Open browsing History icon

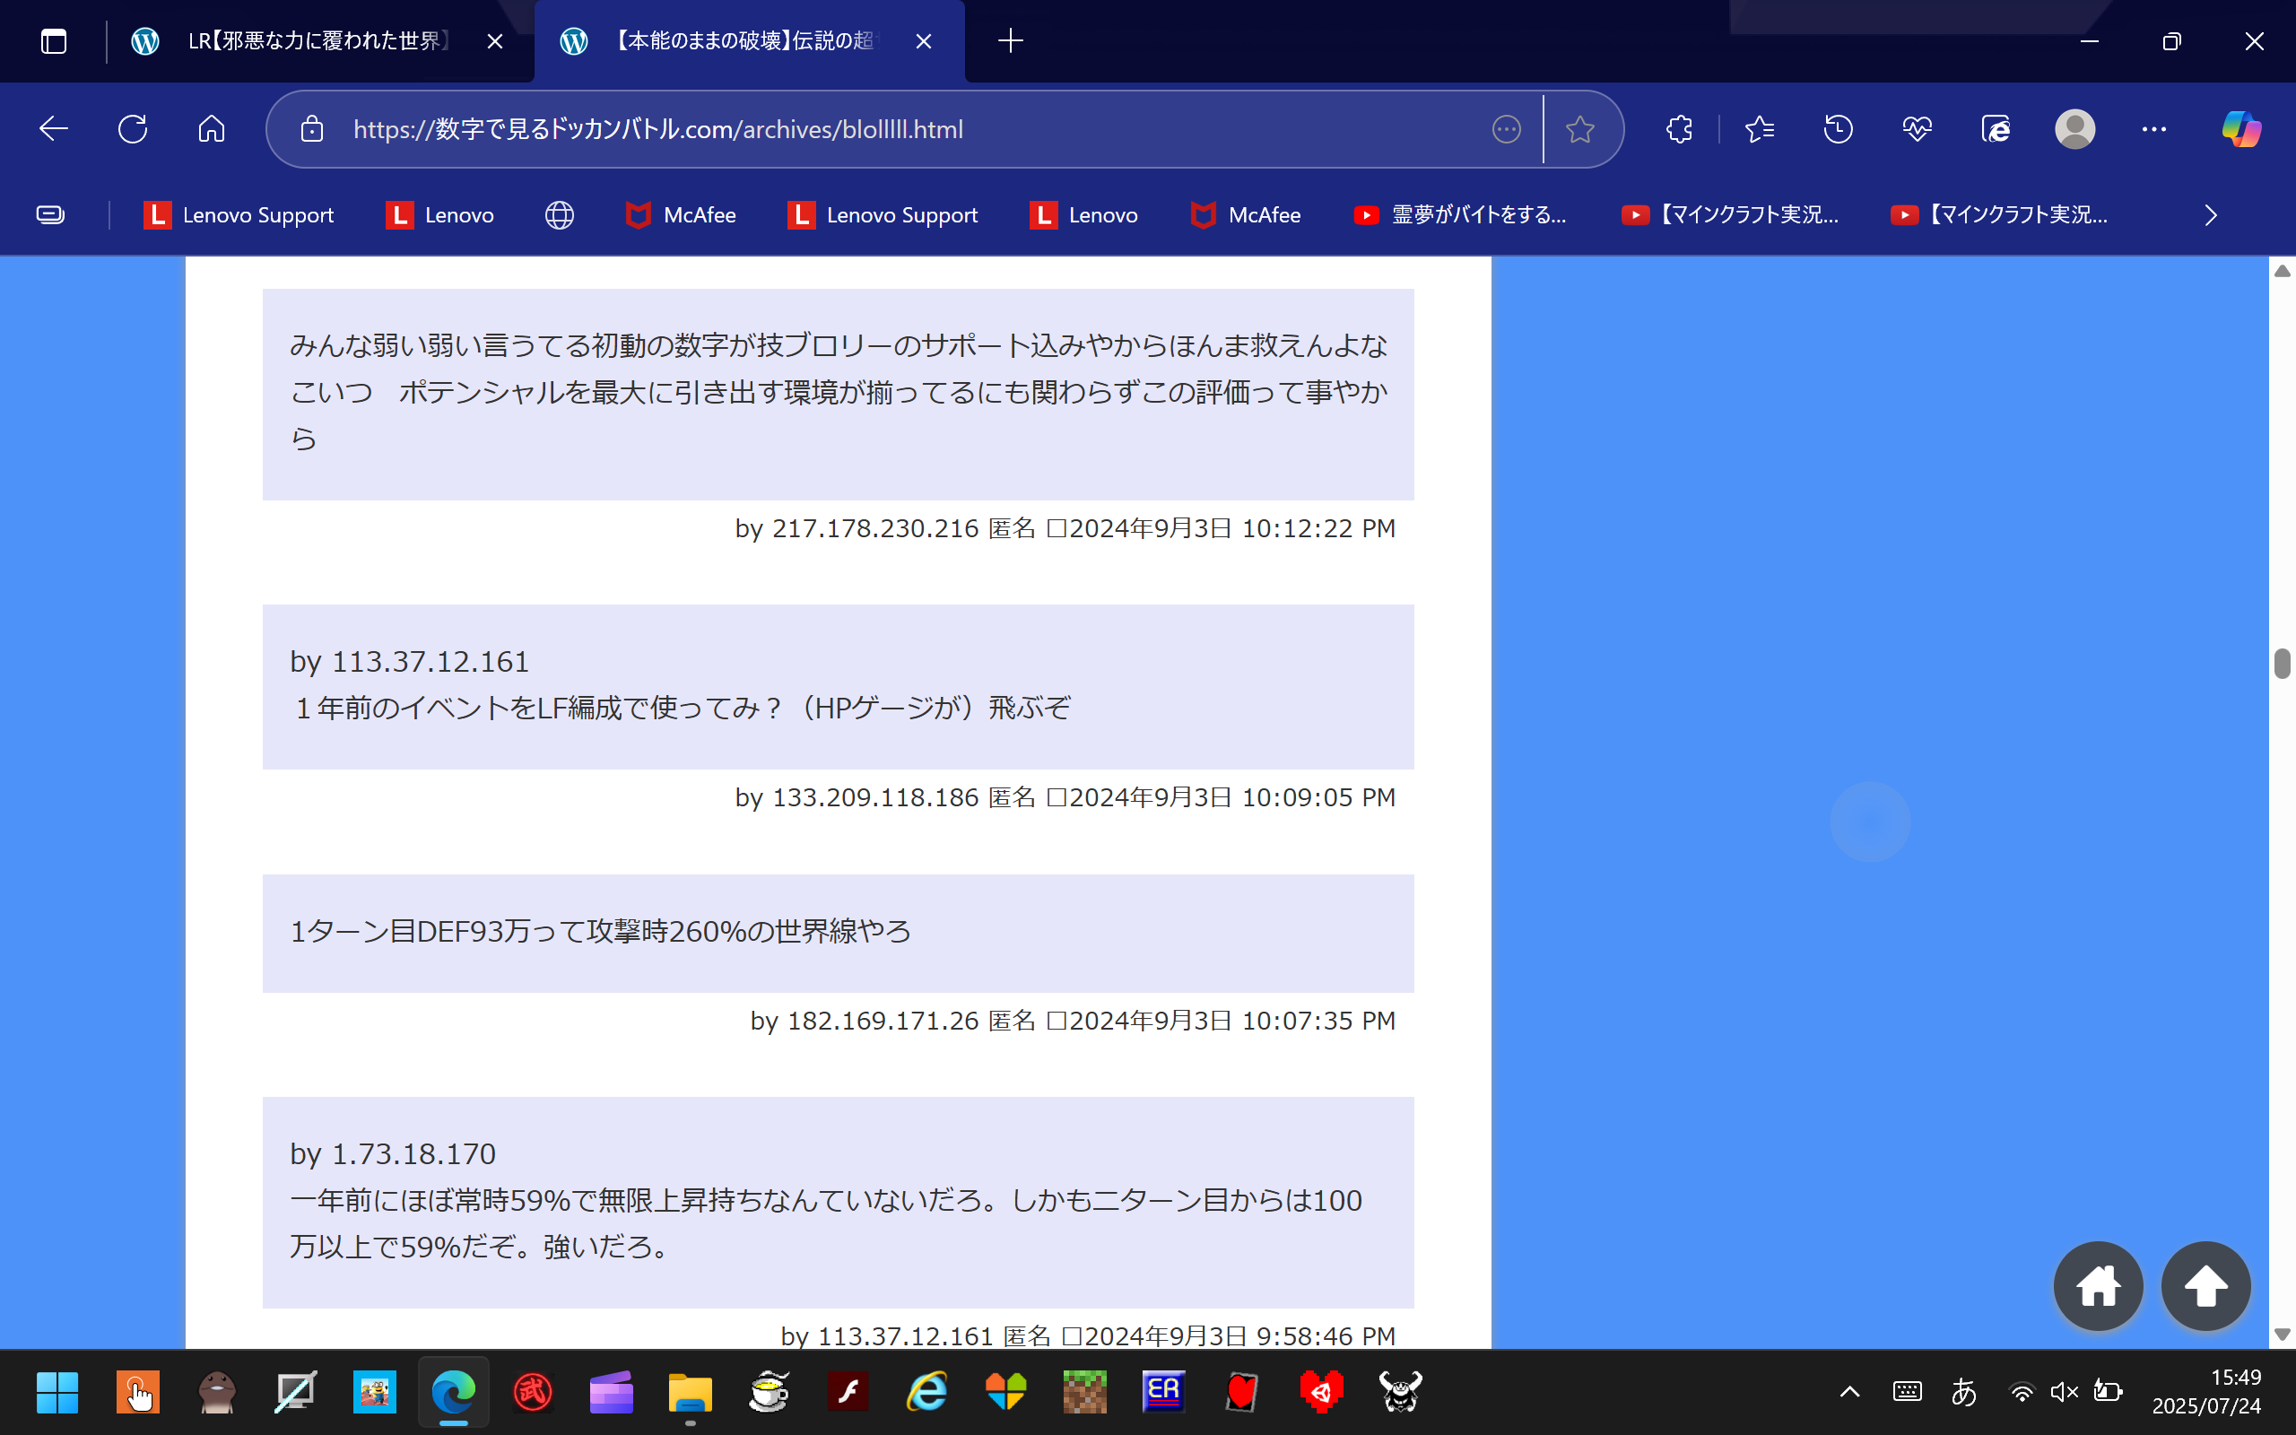click(x=1838, y=129)
